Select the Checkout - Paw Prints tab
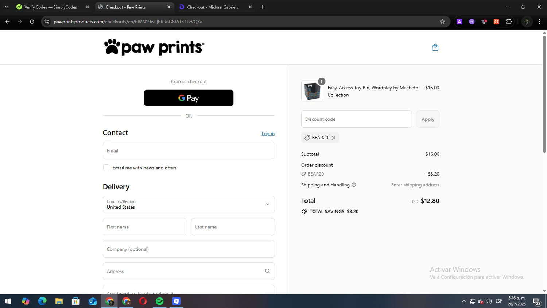Image resolution: width=547 pixels, height=308 pixels. 125,7
